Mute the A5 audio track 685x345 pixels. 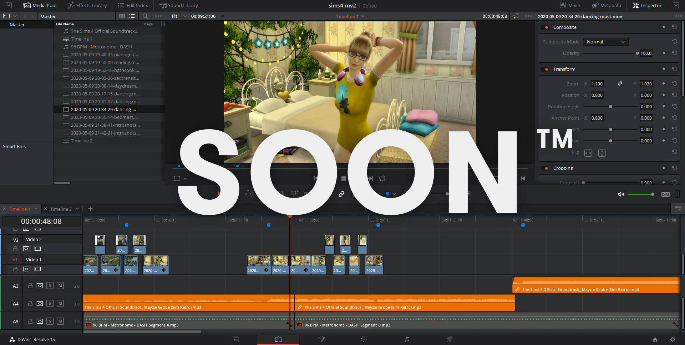point(60,321)
